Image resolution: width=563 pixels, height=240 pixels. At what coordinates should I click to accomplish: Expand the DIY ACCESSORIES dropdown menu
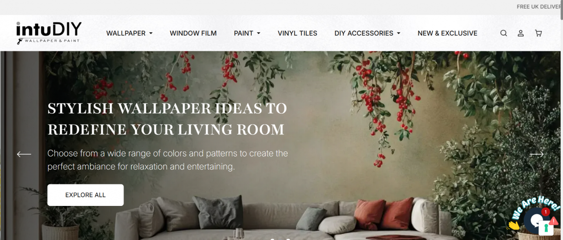[x=367, y=34]
